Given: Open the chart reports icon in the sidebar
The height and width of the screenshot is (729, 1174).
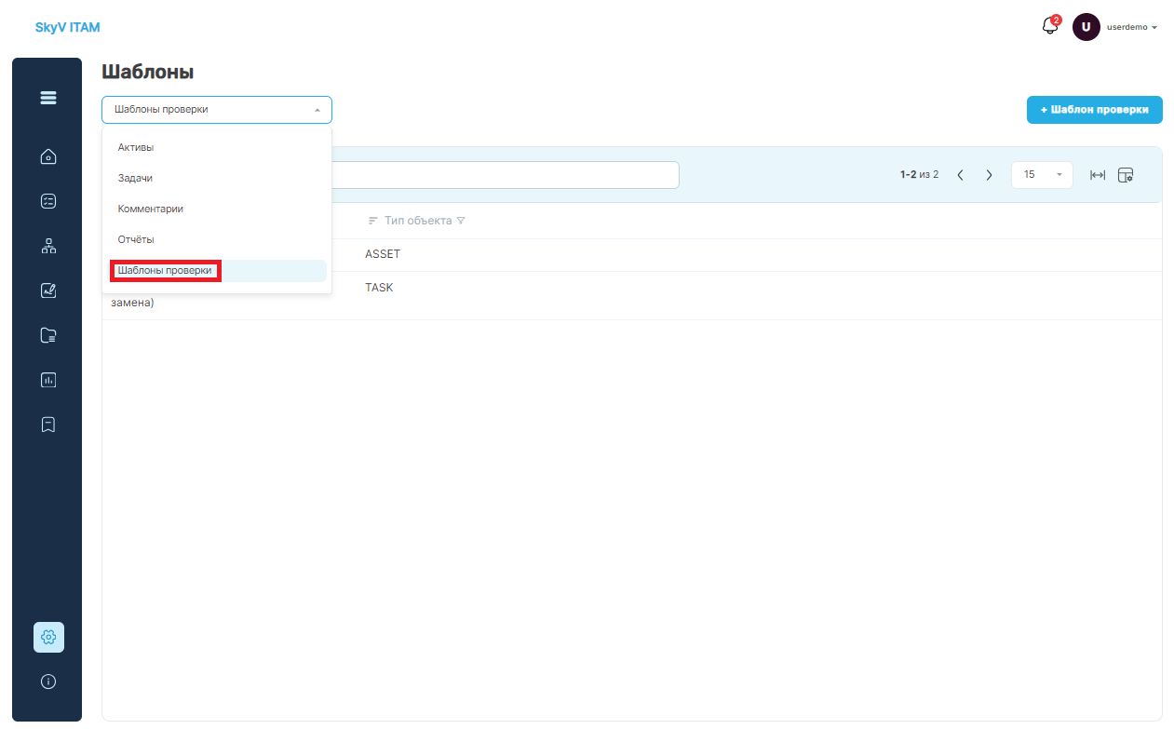Looking at the screenshot, I should 48,380.
